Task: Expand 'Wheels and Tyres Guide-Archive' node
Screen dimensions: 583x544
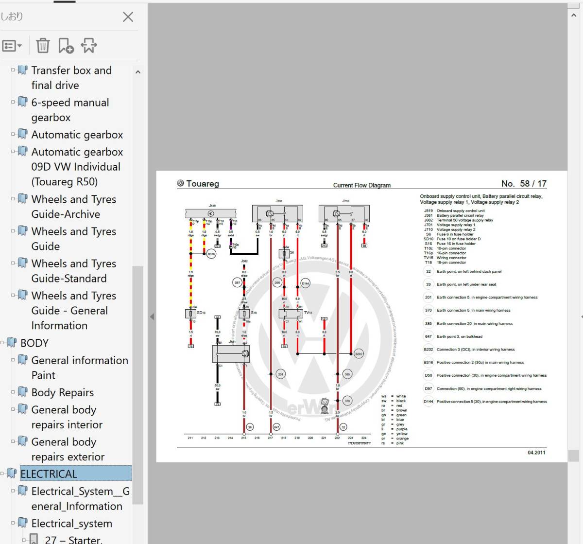Action: coord(13,198)
